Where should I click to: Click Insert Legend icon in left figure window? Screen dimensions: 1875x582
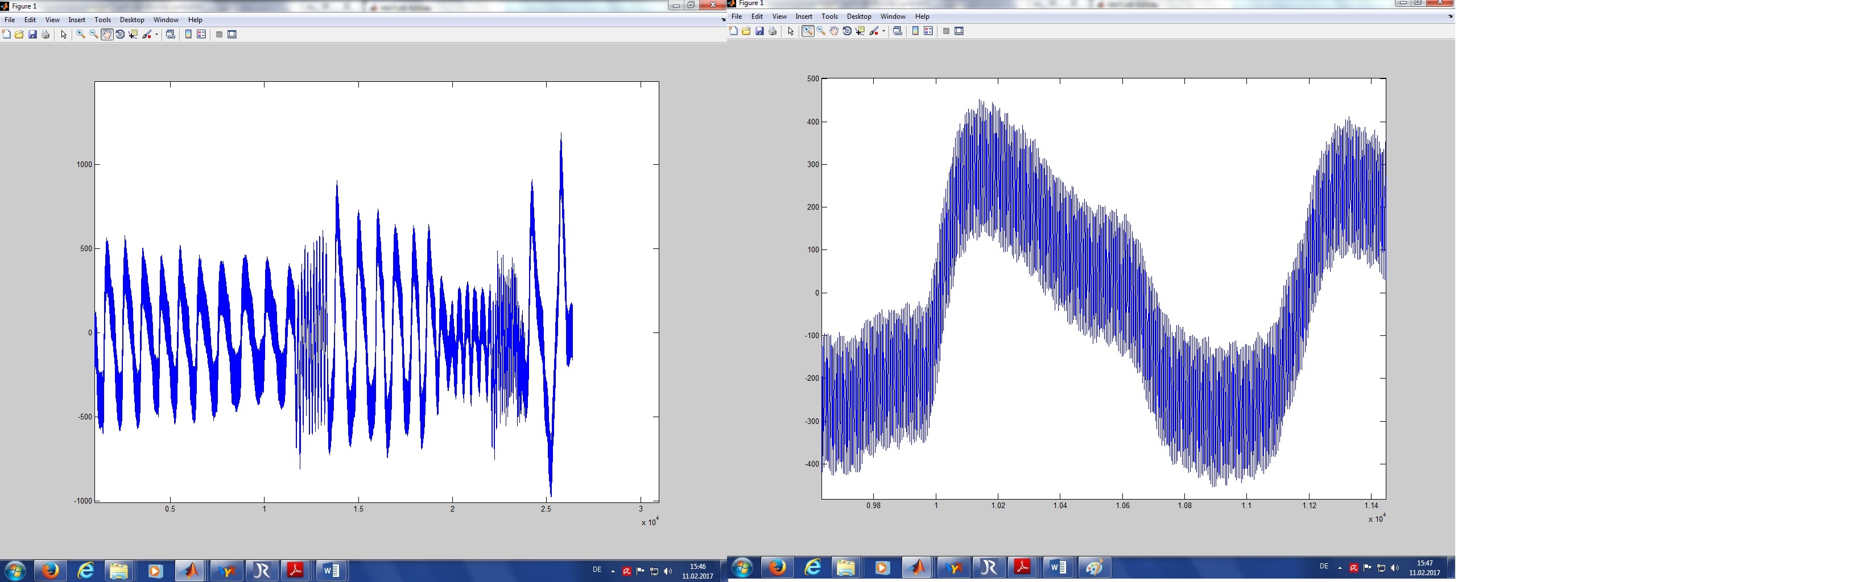[x=201, y=35]
